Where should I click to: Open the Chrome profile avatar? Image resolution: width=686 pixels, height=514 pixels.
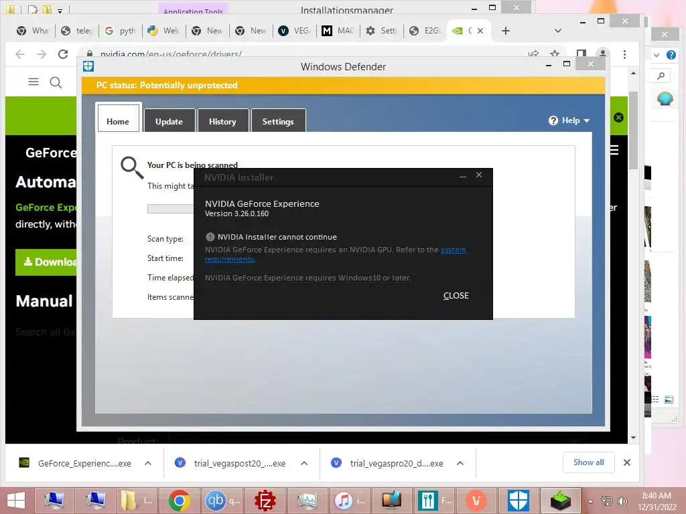603,54
